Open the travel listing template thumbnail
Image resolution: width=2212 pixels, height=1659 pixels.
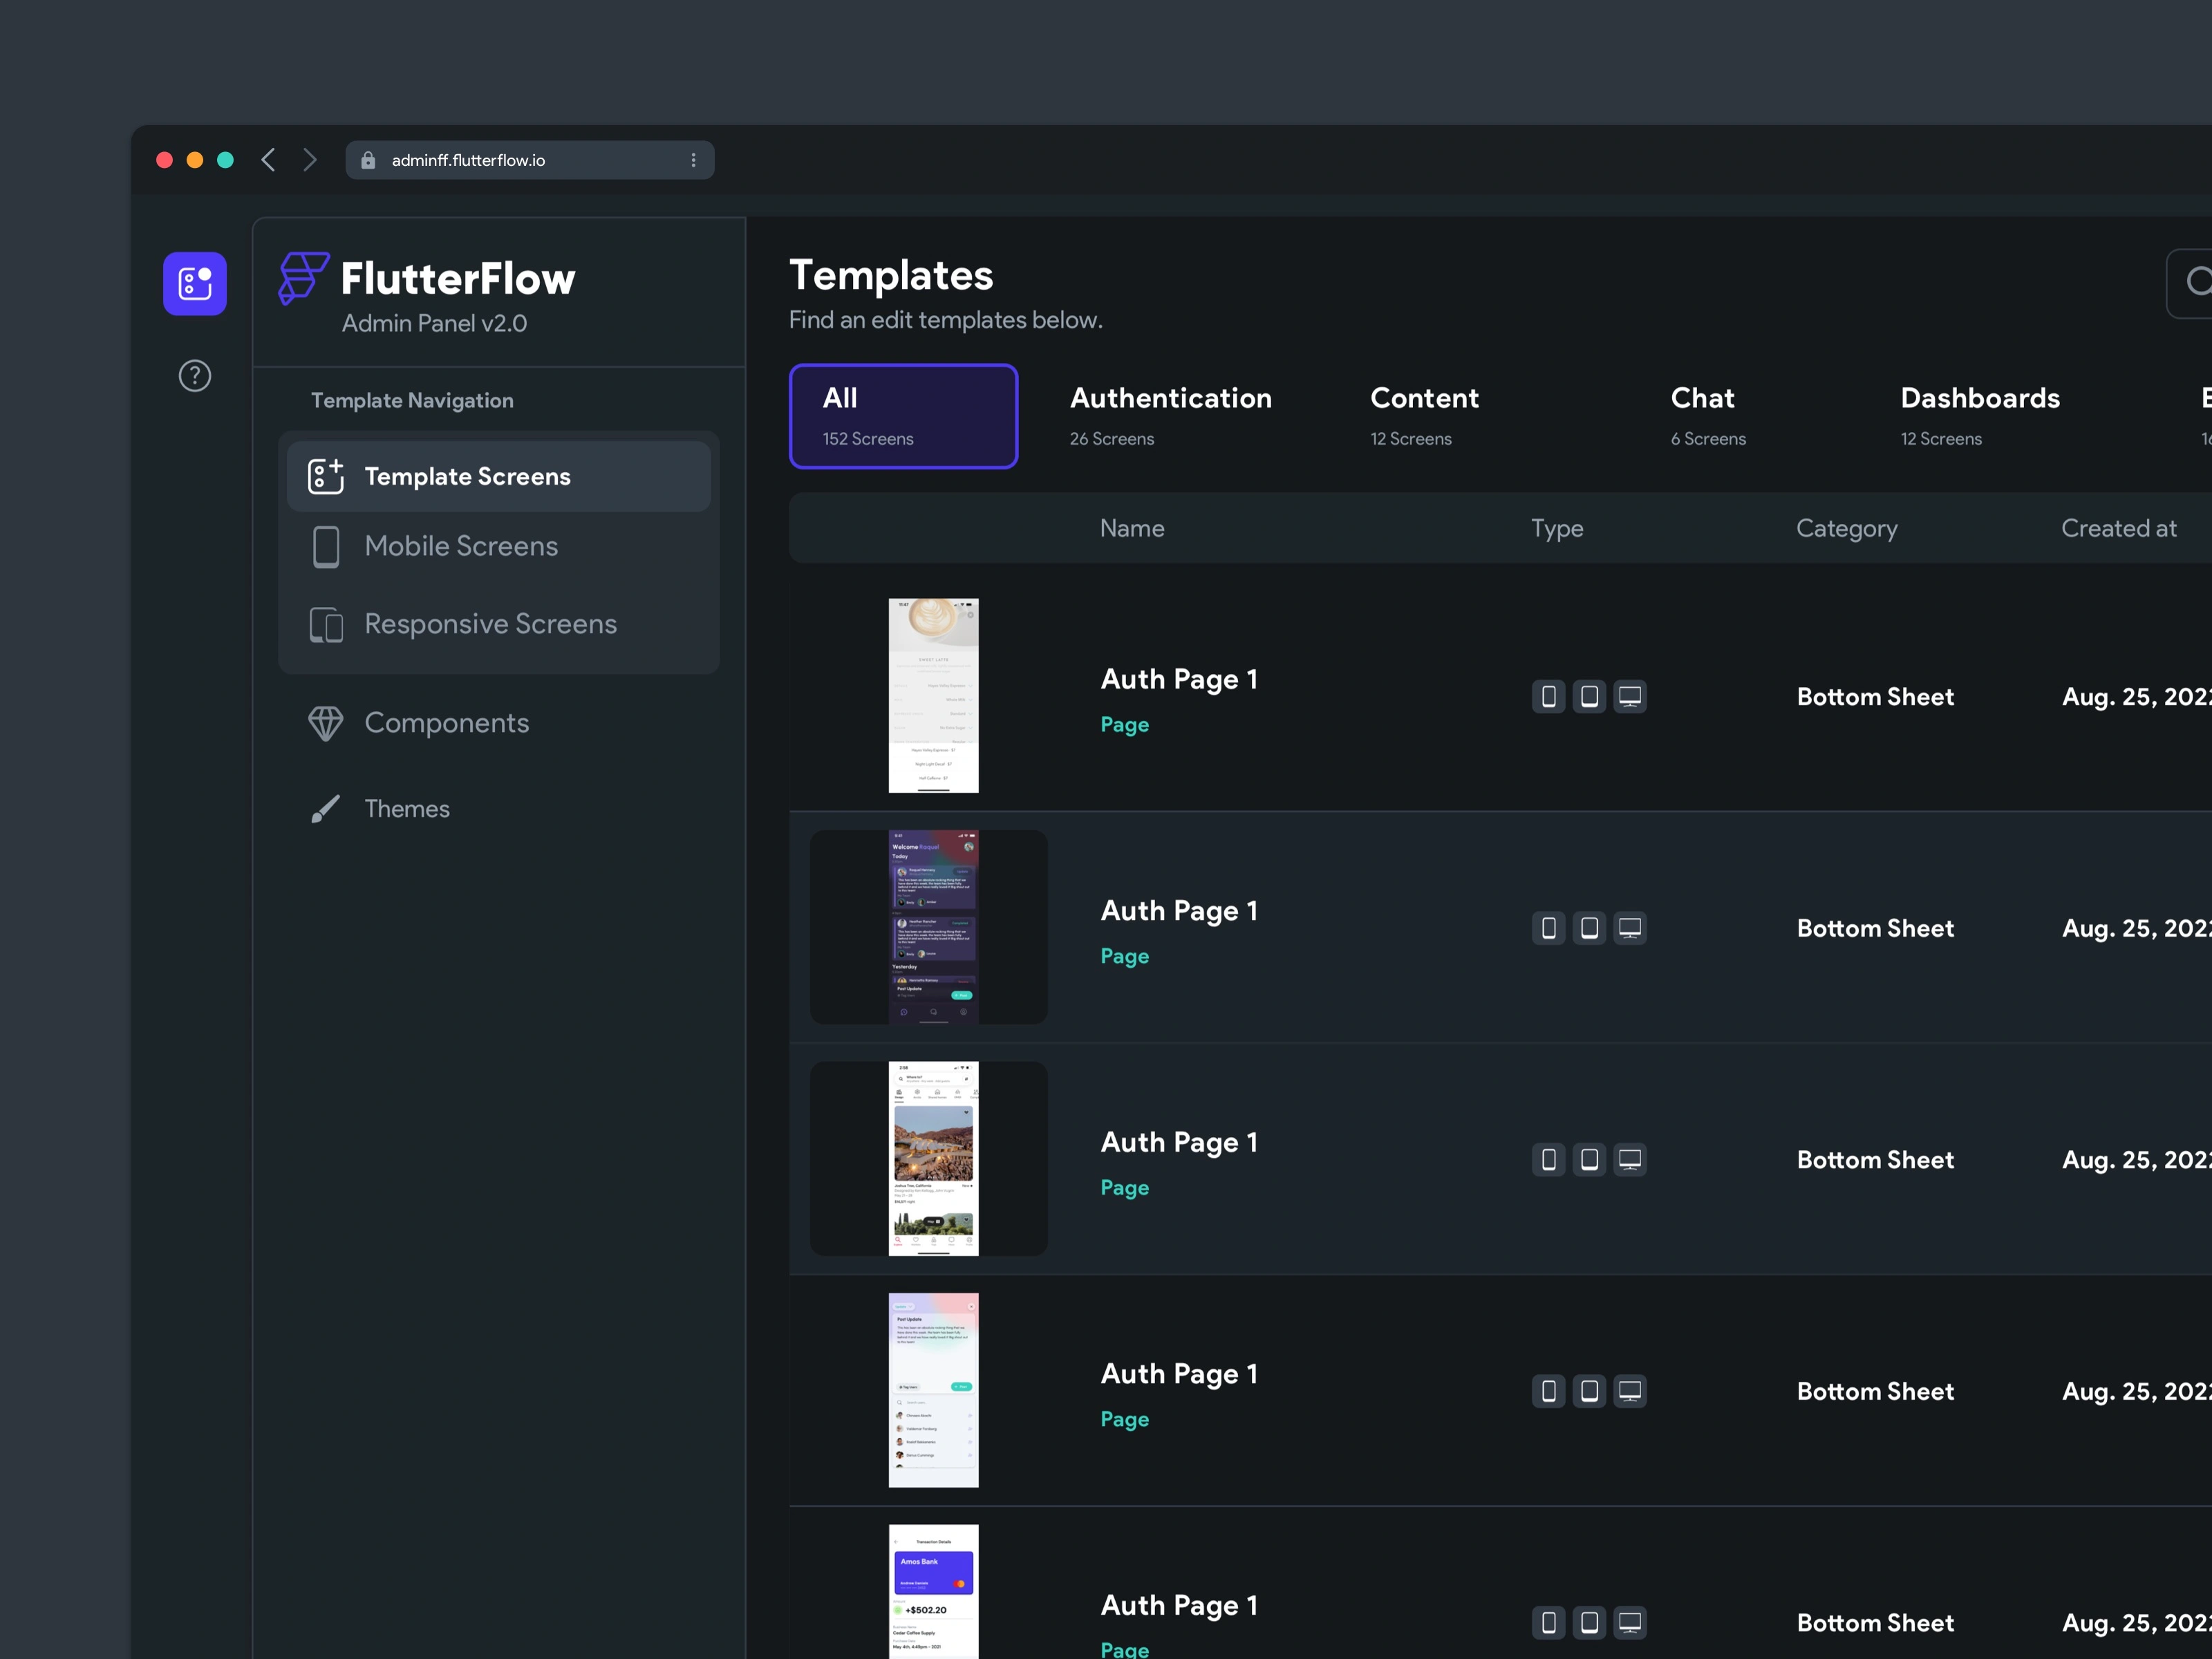coord(933,1159)
